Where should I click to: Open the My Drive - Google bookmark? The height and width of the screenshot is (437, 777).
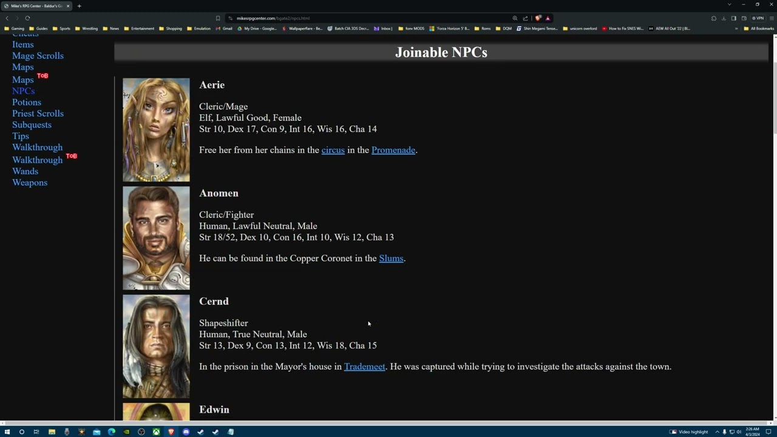coord(257,29)
